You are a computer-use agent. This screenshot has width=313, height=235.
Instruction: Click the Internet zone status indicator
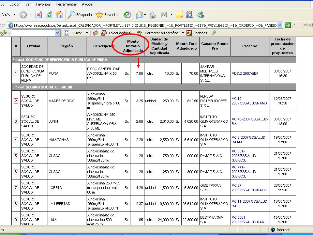pyautogui.click(x=280, y=230)
